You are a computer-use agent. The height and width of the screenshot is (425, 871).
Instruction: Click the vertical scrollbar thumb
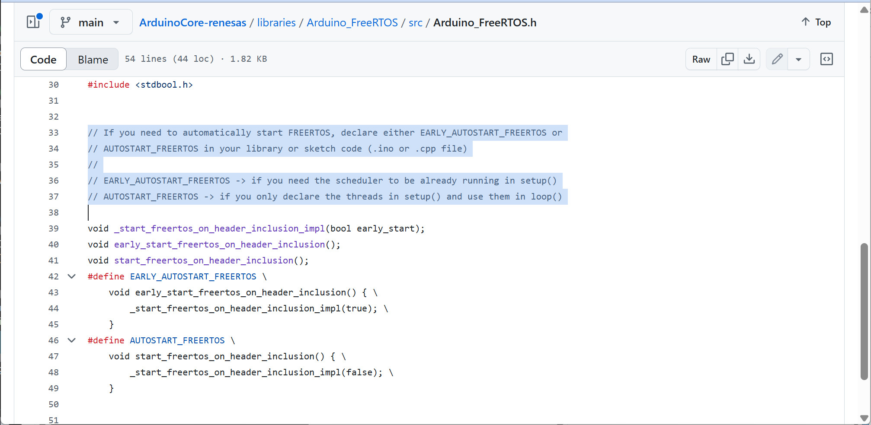click(x=864, y=312)
